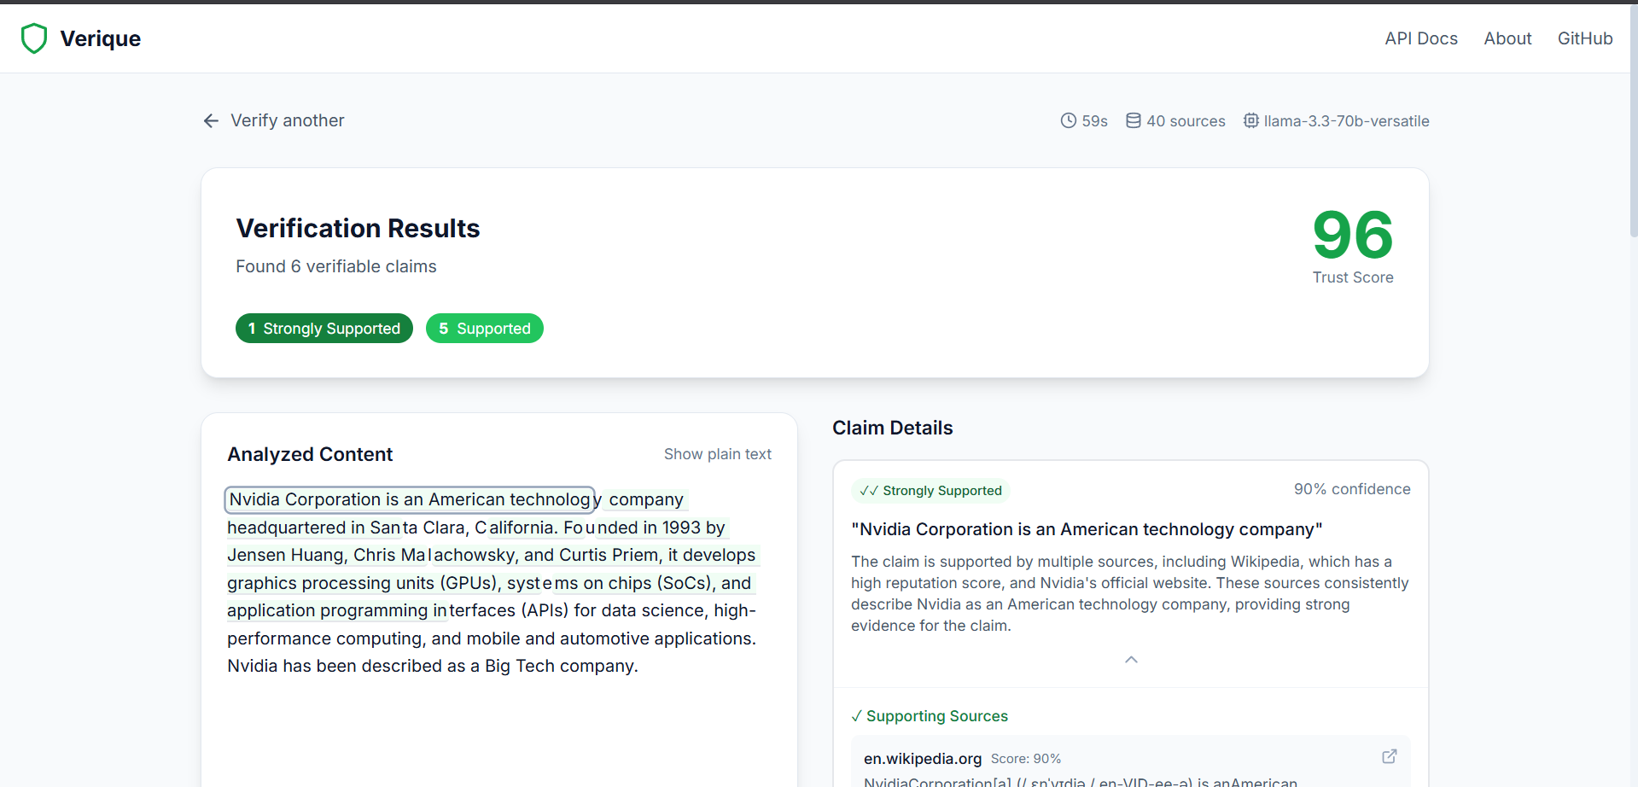This screenshot has width=1638, height=787.
Task: Open the About nav item
Action: (x=1507, y=38)
